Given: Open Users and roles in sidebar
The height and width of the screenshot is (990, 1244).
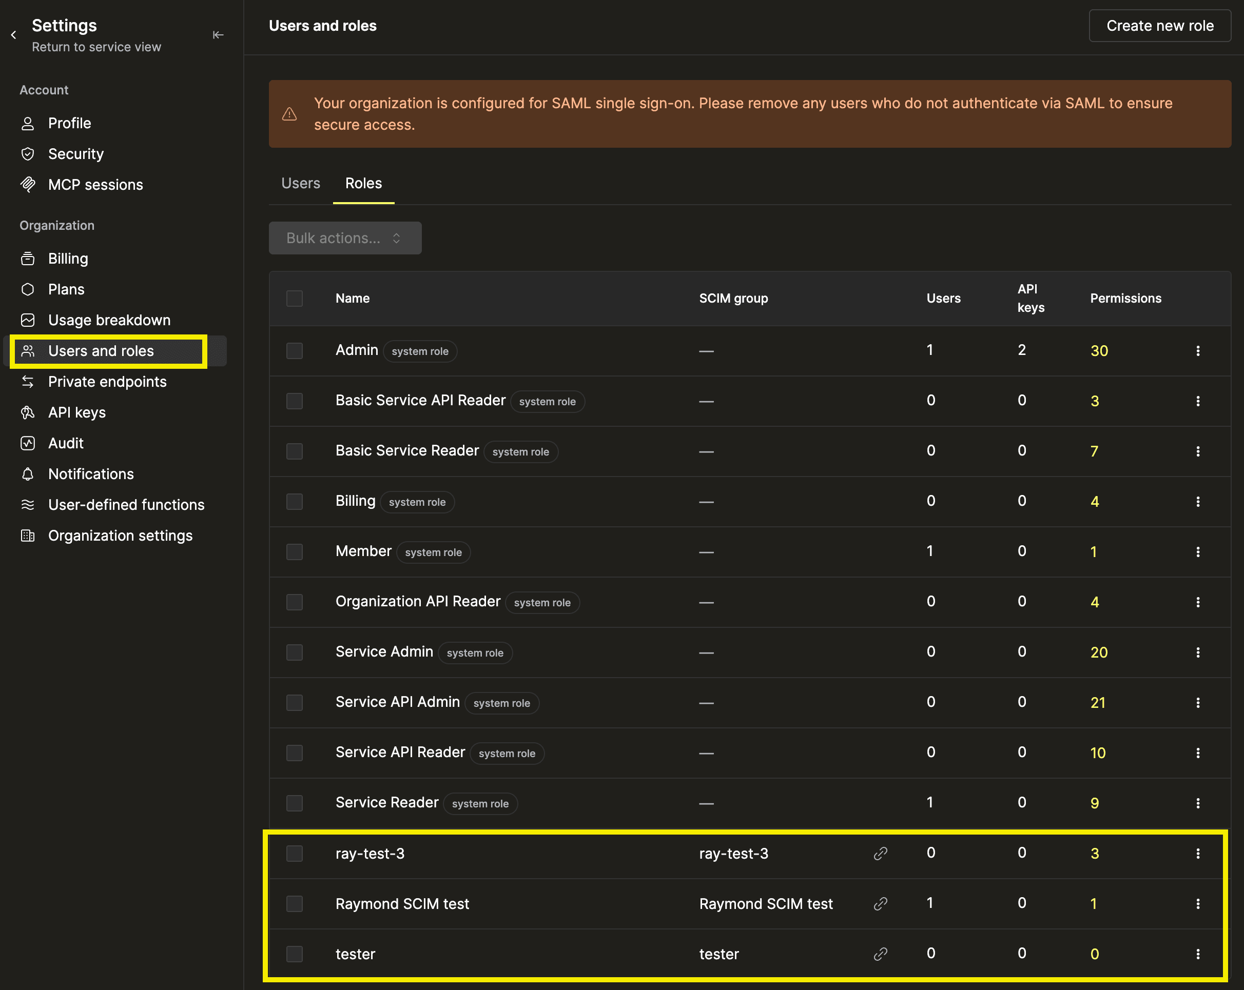Looking at the screenshot, I should [x=115, y=351].
